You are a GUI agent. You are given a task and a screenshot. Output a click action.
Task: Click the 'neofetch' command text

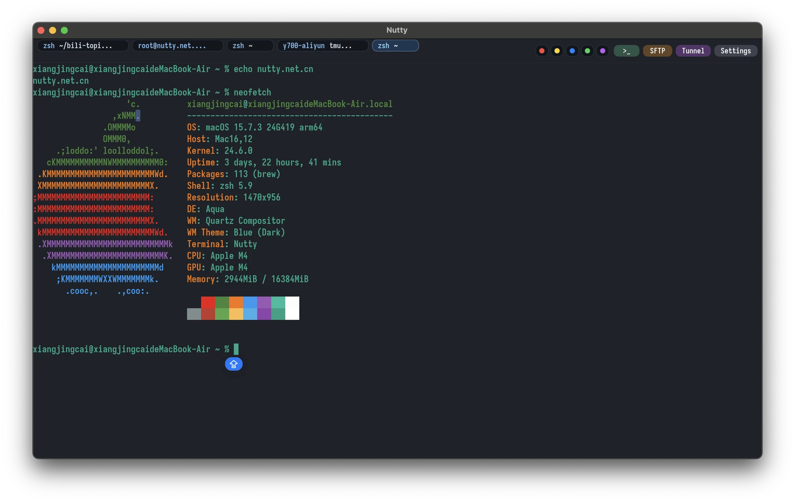[x=252, y=92]
